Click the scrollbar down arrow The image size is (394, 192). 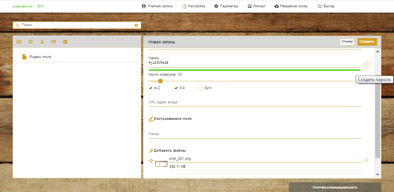(377, 174)
